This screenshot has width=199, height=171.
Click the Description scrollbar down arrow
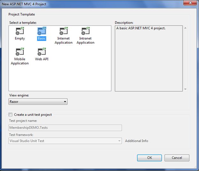pyautogui.click(x=185, y=89)
